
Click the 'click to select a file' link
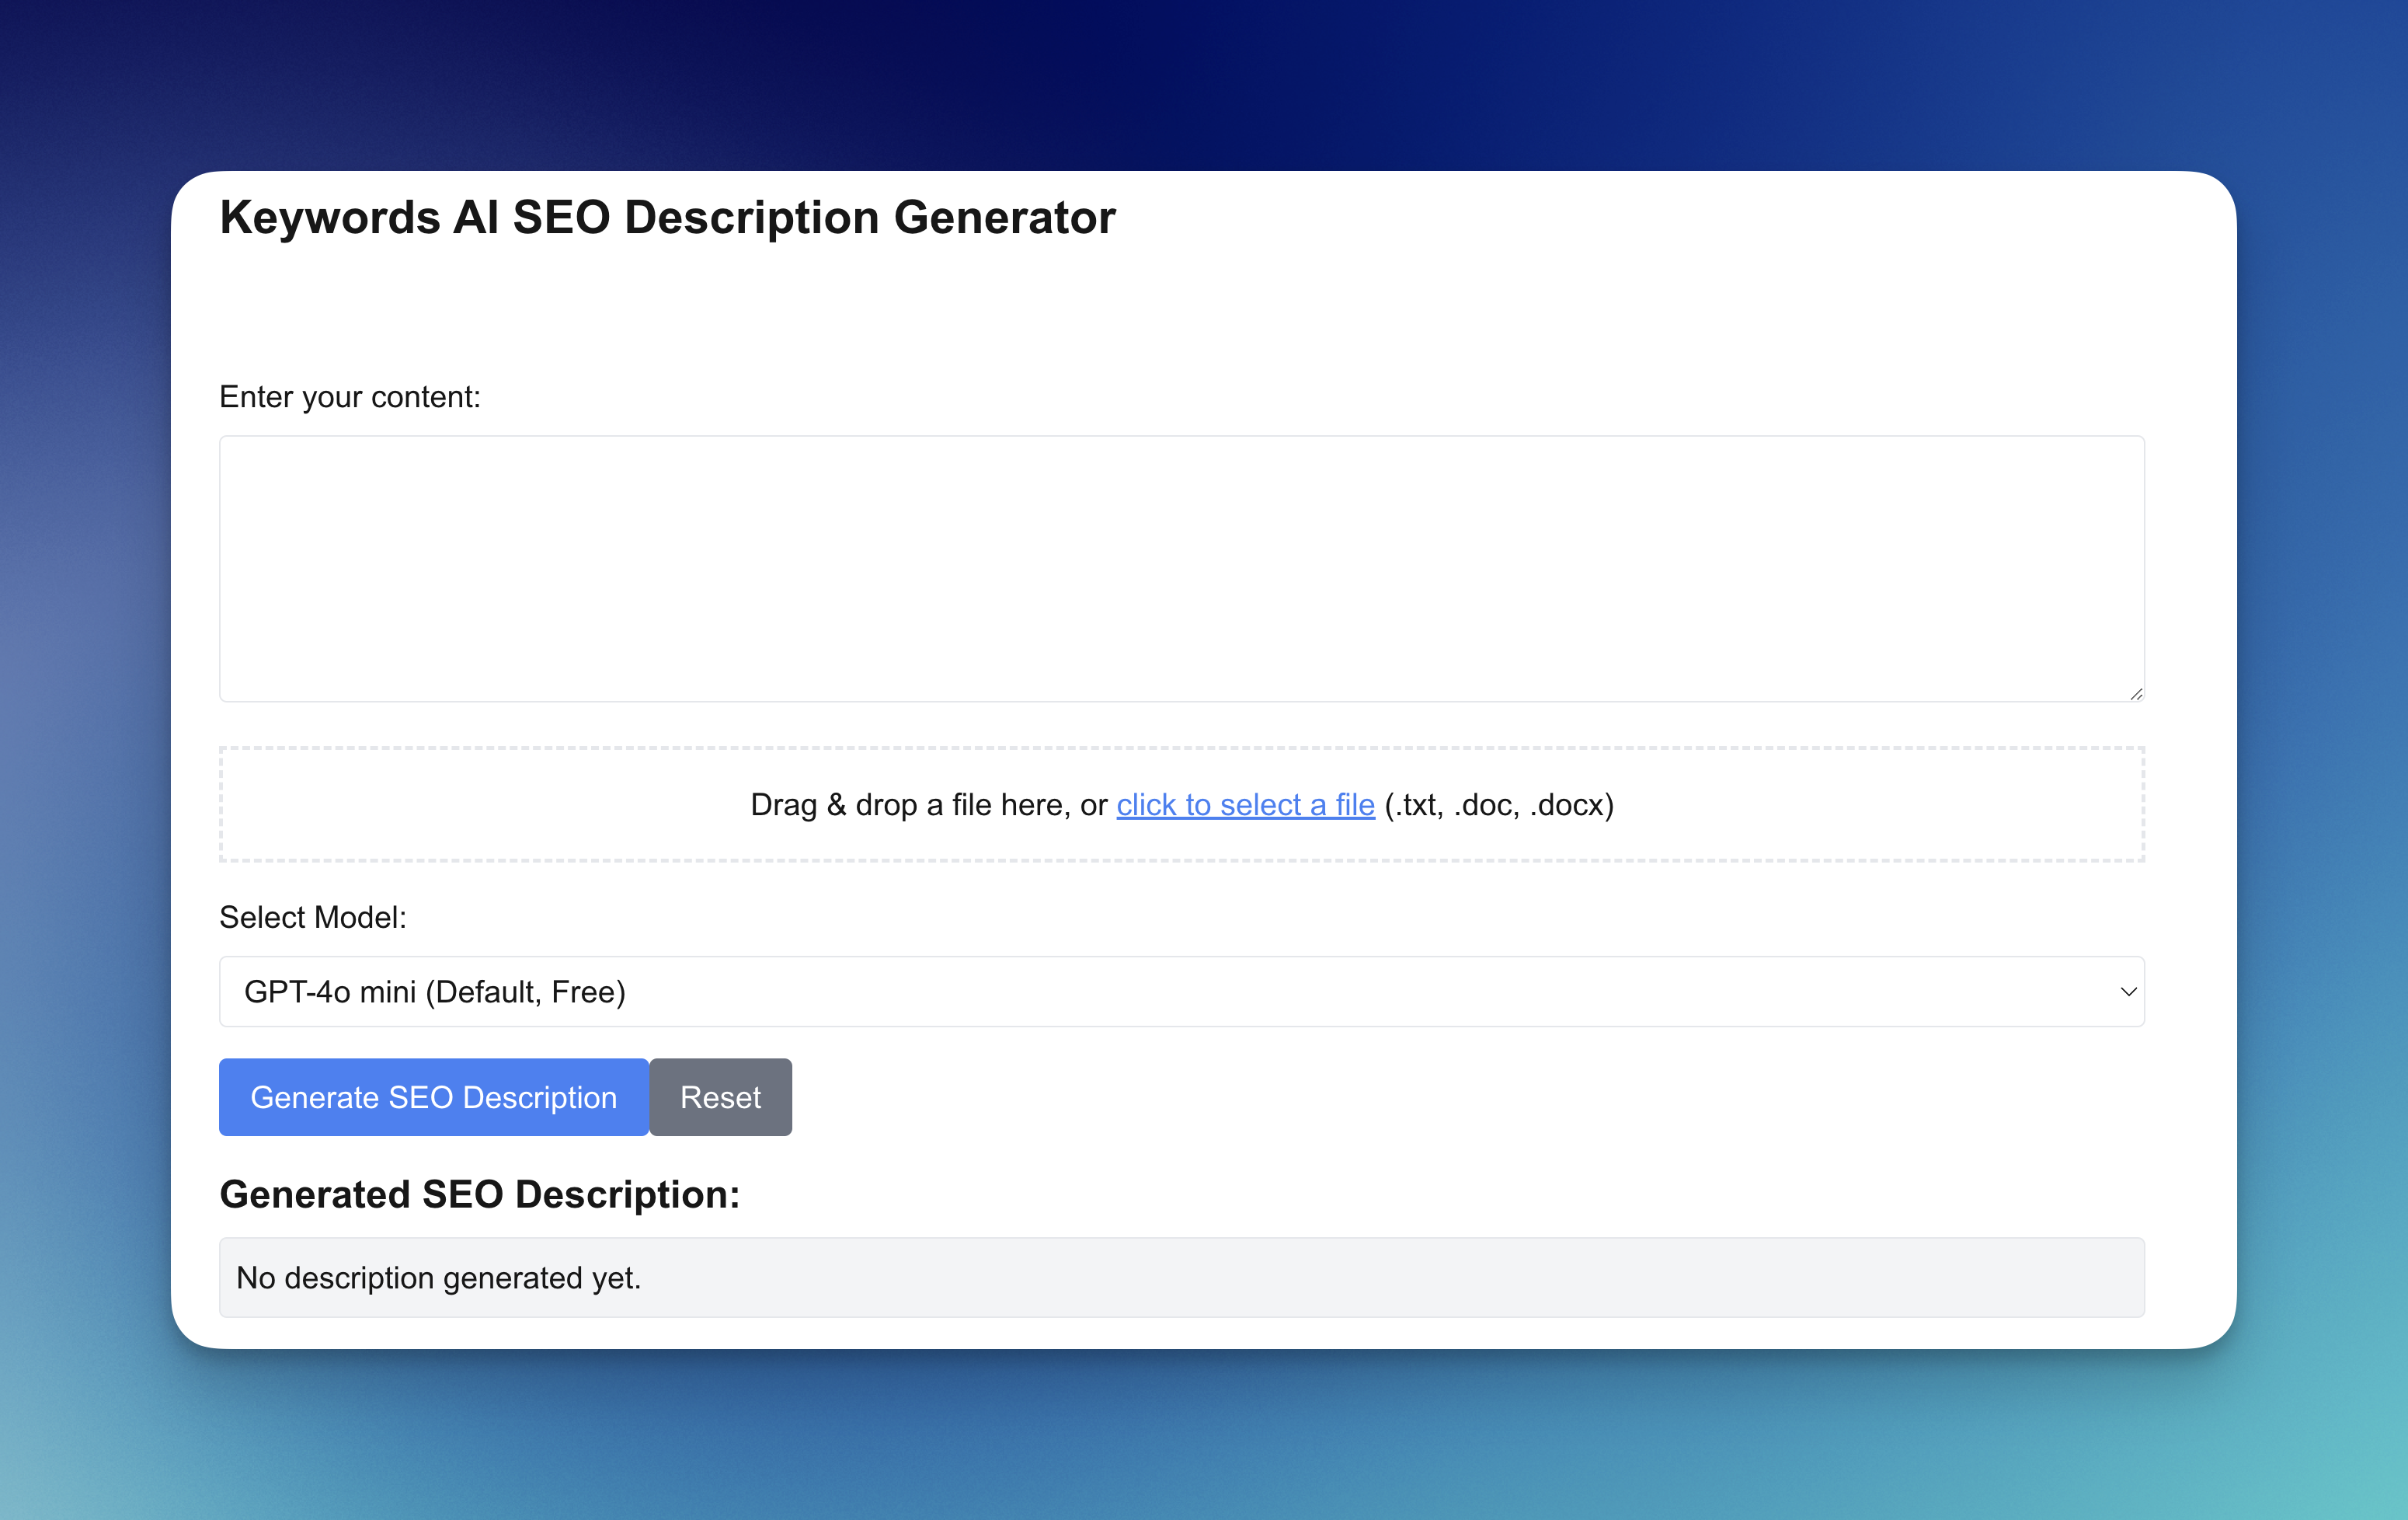click(1245, 804)
